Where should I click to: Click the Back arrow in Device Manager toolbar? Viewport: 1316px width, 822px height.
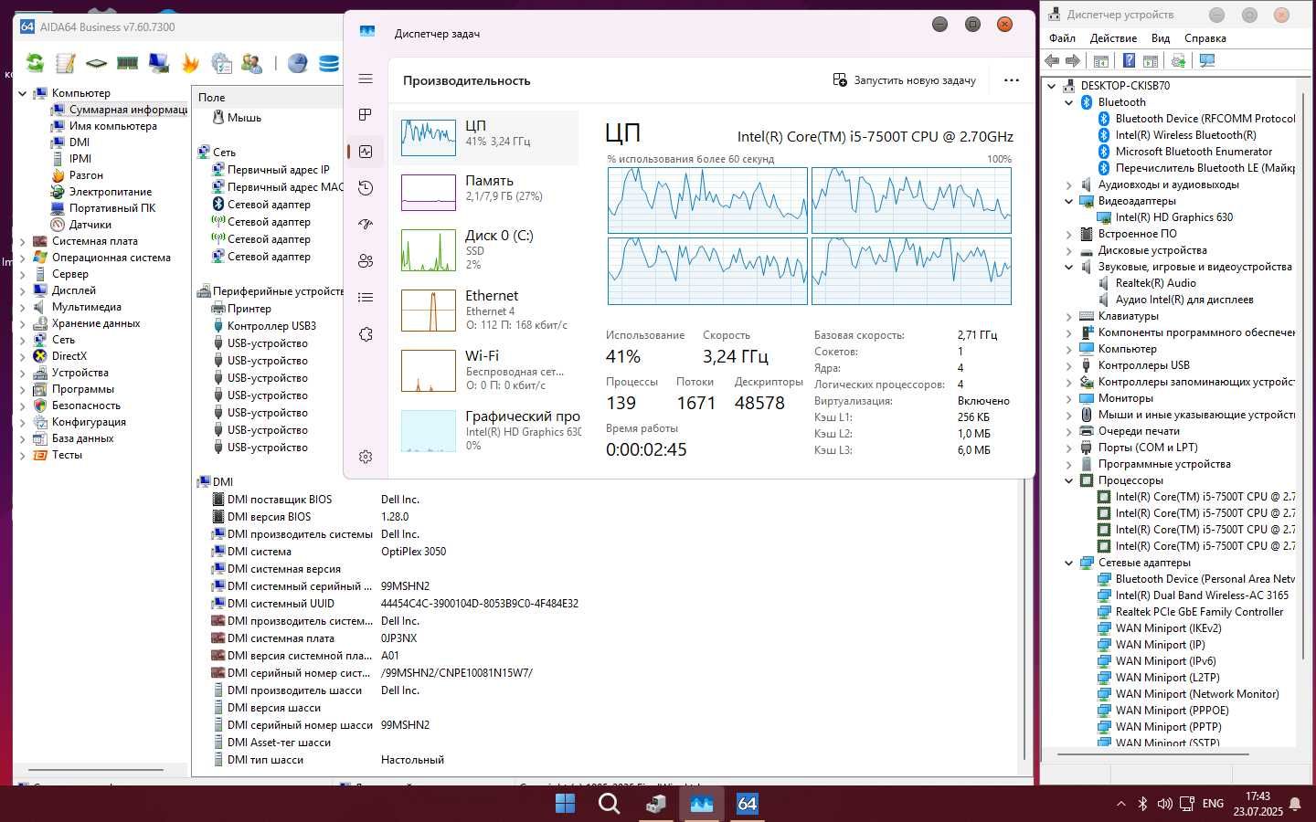tap(1053, 60)
